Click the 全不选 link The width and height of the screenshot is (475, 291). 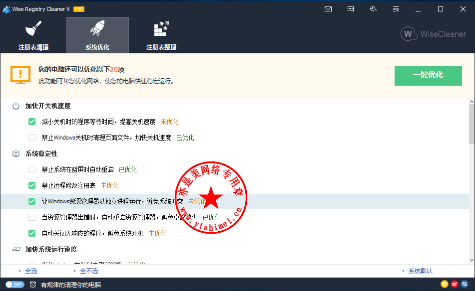[x=89, y=271]
